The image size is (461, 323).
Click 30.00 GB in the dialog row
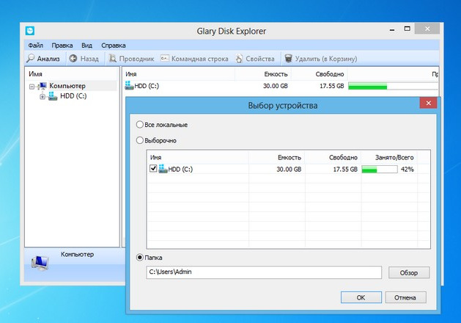[289, 170]
